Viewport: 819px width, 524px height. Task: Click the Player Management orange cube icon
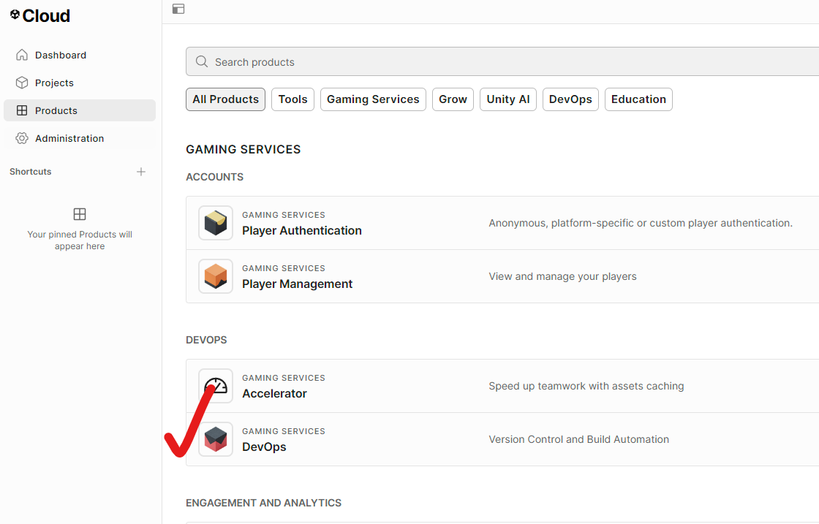click(216, 276)
